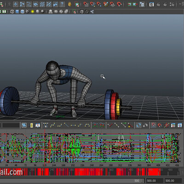Expand the selection mask menu arrow
This screenshot has width=184, height=184.
click(x=9, y=4)
